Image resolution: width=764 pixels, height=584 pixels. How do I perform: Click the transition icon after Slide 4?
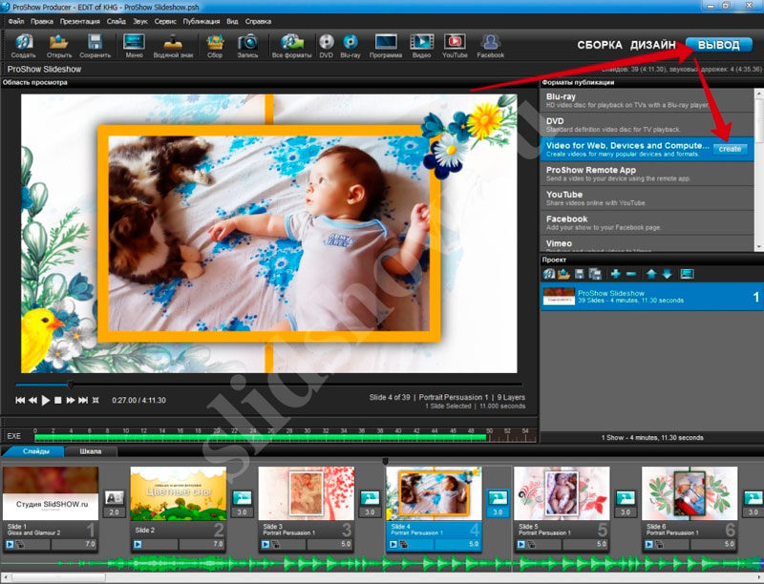(498, 498)
